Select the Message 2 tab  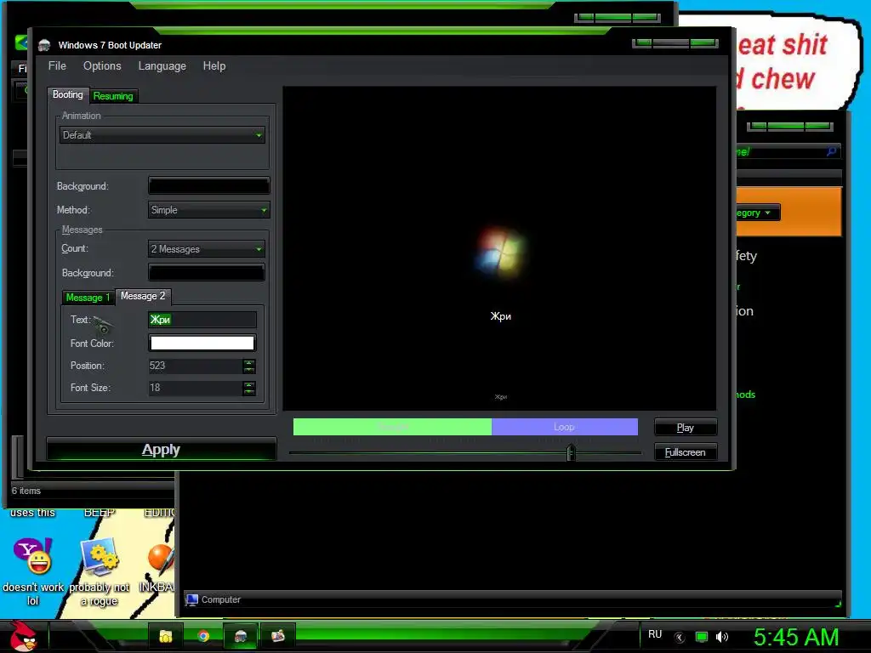(x=143, y=297)
